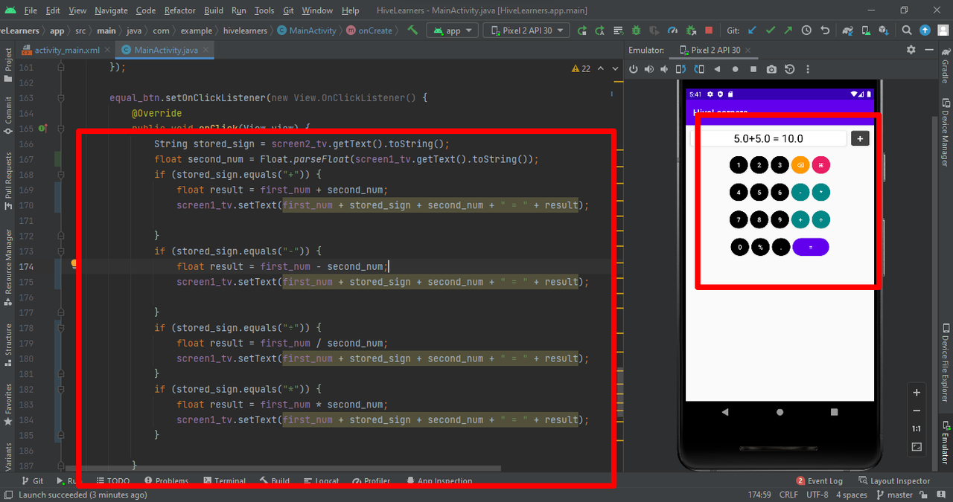
Task: Open the app run configuration dropdown
Action: [x=451, y=30]
